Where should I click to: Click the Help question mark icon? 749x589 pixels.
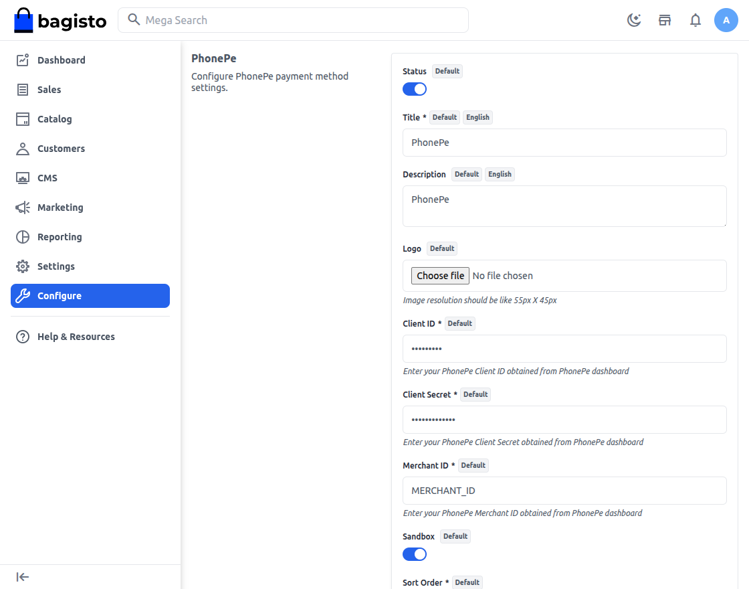click(x=23, y=337)
